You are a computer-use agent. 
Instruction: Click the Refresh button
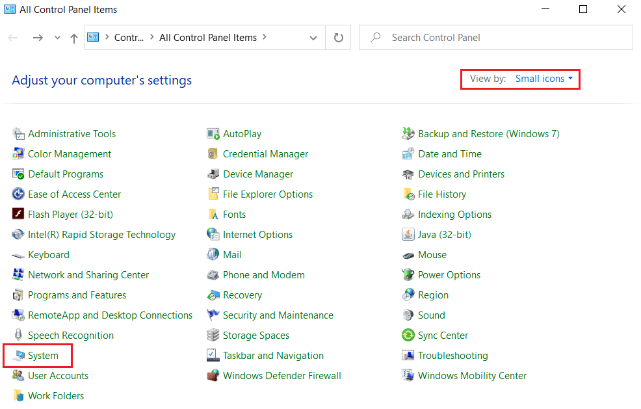(338, 38)
